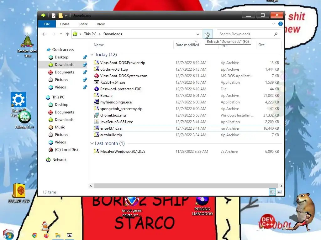Click the chevron before Downloads in breadcrumb
Screen dimensions: 321x240
click(100, 34)
